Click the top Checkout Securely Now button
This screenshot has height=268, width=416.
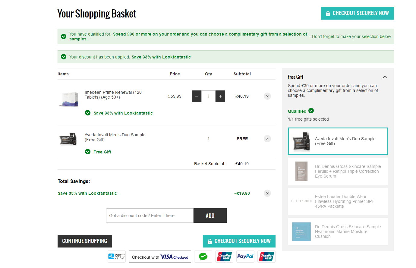[357, 13]
